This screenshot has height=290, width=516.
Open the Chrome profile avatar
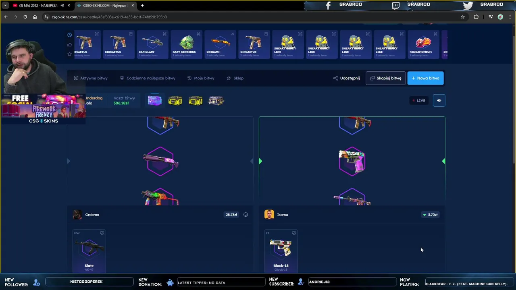(500, 17)
